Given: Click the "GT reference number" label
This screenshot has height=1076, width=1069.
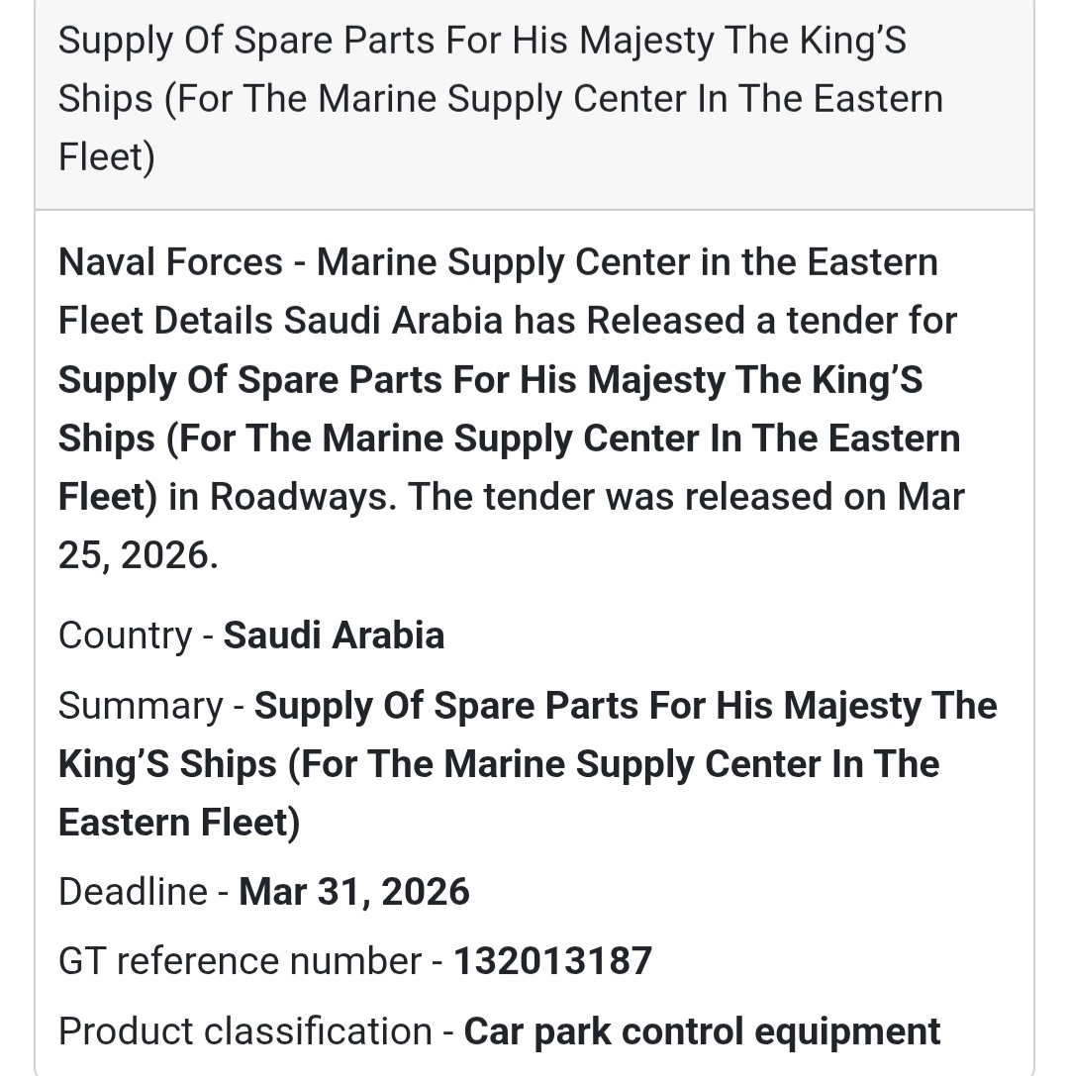Looking at the screenshot, I should pos(240,962).
